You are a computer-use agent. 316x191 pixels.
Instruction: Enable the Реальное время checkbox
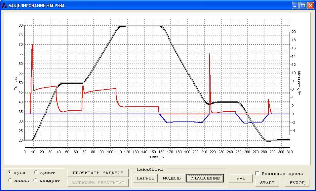[258, 174]
